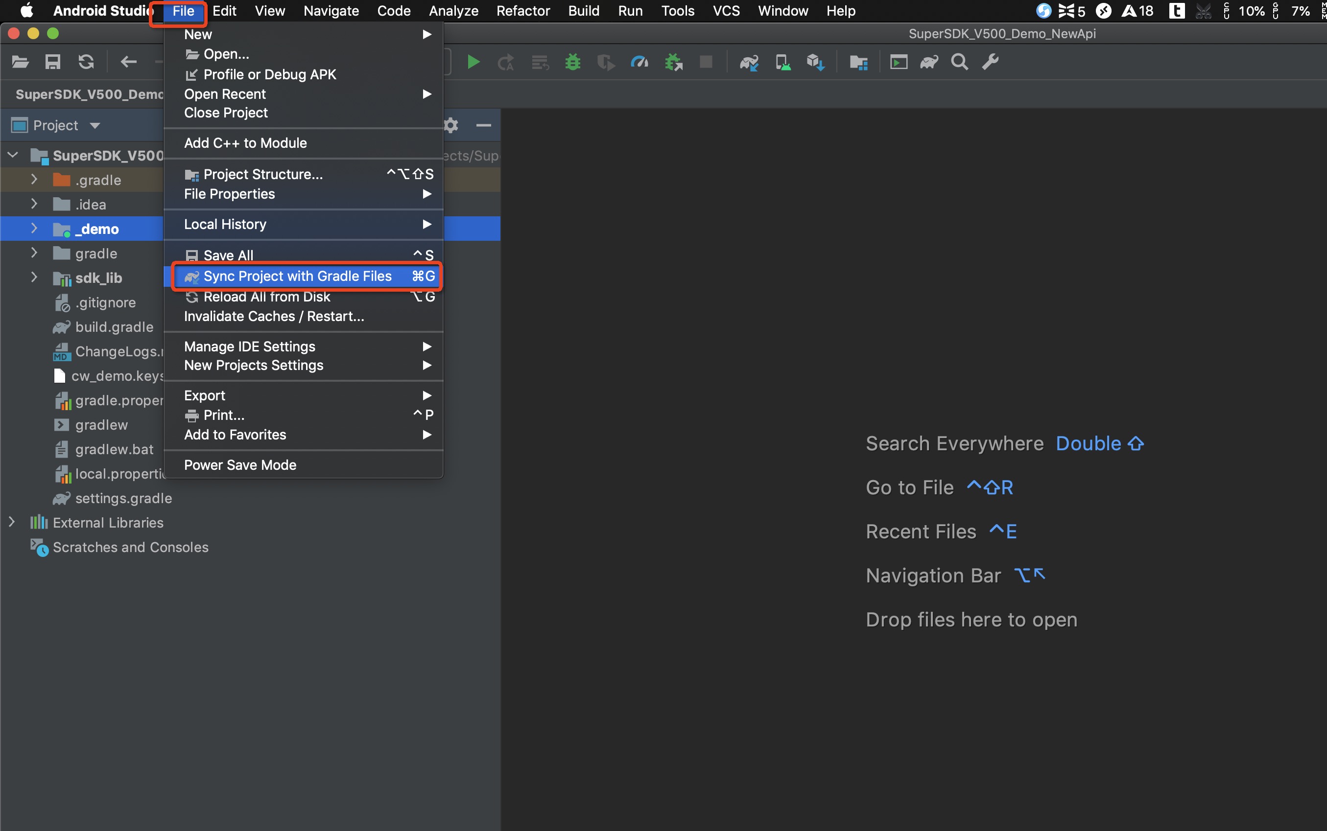Image resolution: width=1327 pixels, height=831 pixels.
Task: Click Reload All from Disk
Action: 304,297
